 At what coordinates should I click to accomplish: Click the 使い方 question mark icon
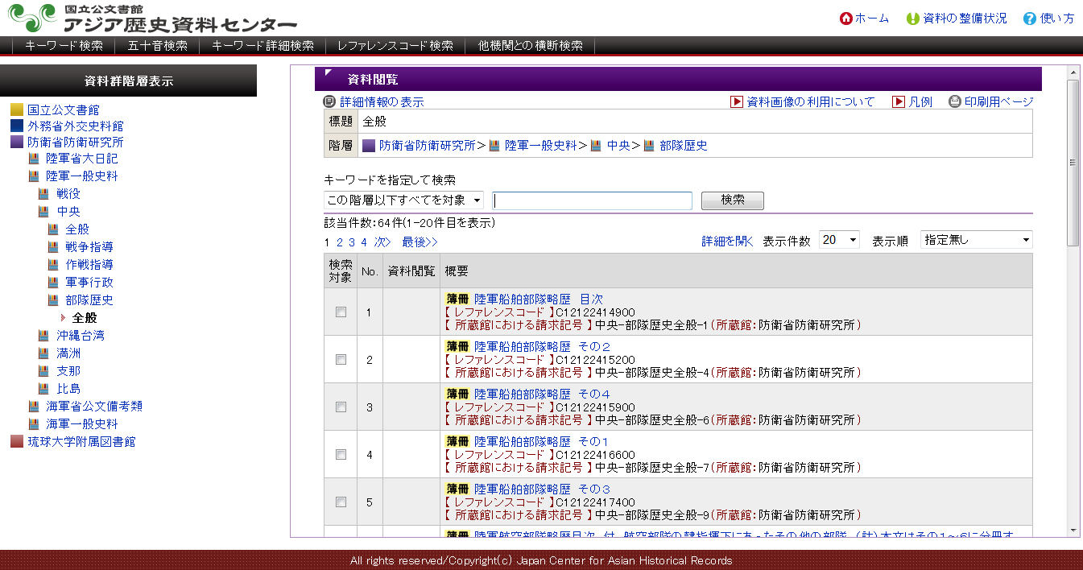click(1029, 19)
